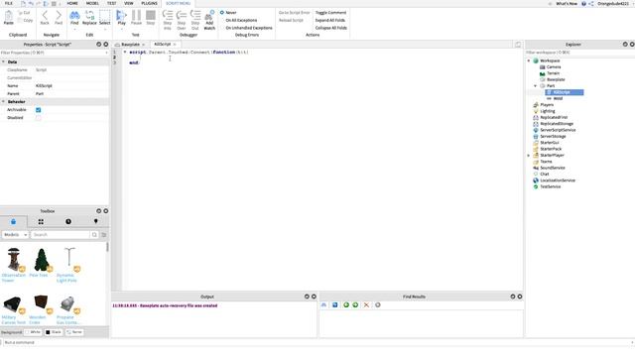The height and width of the screenshot is (357, 635).
Task: Switch to the Baseplate document tab
Action: coord(130,45)
